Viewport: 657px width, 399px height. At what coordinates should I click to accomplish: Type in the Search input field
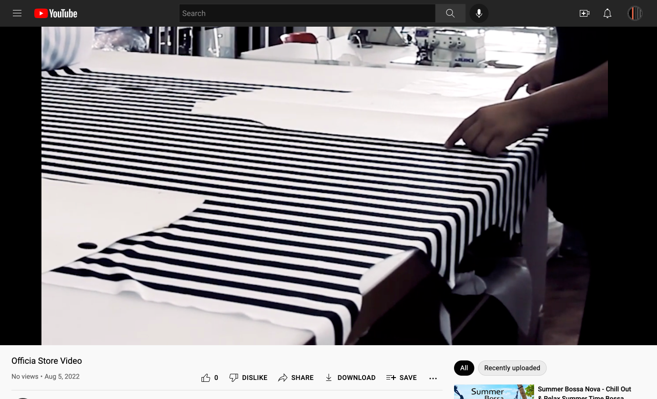(x=307, y=13)
